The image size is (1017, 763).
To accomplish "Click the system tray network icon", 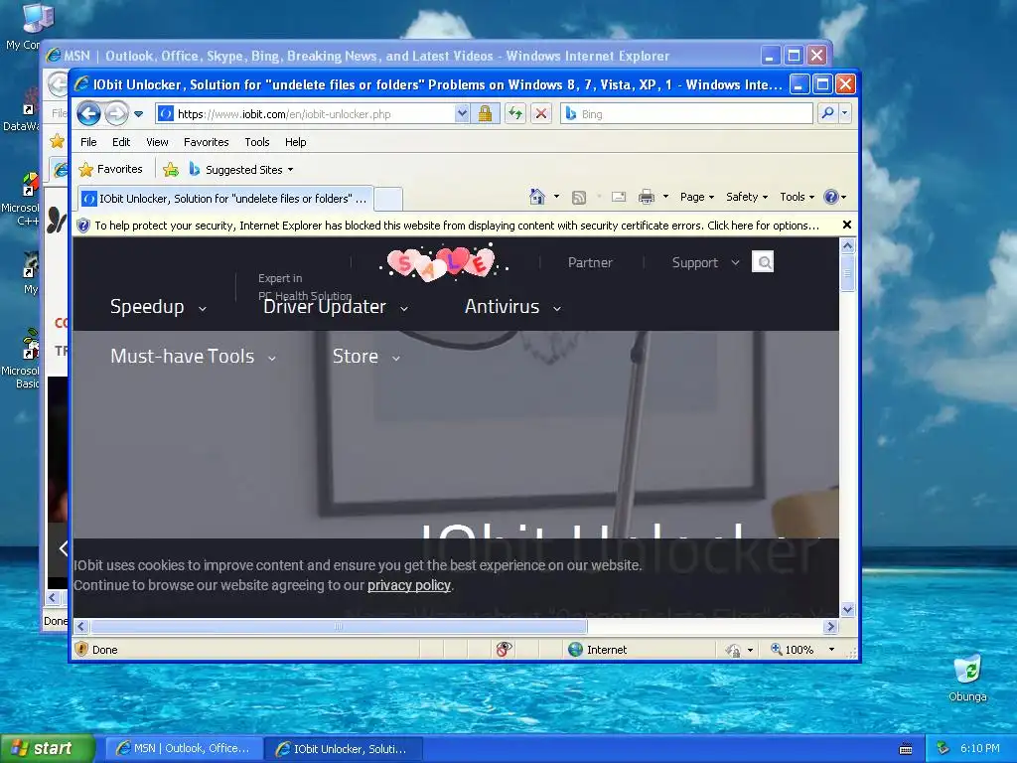I will tap(944, 749).
